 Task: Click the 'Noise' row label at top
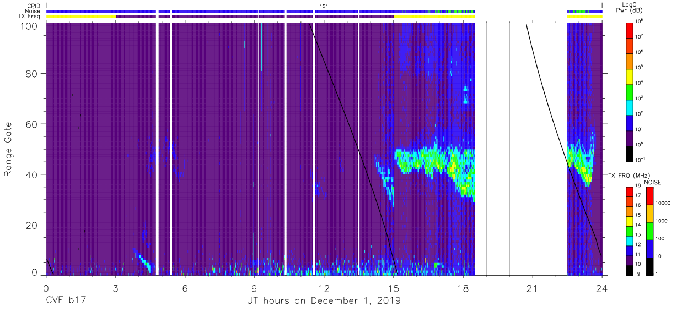[x=33, y=11]
